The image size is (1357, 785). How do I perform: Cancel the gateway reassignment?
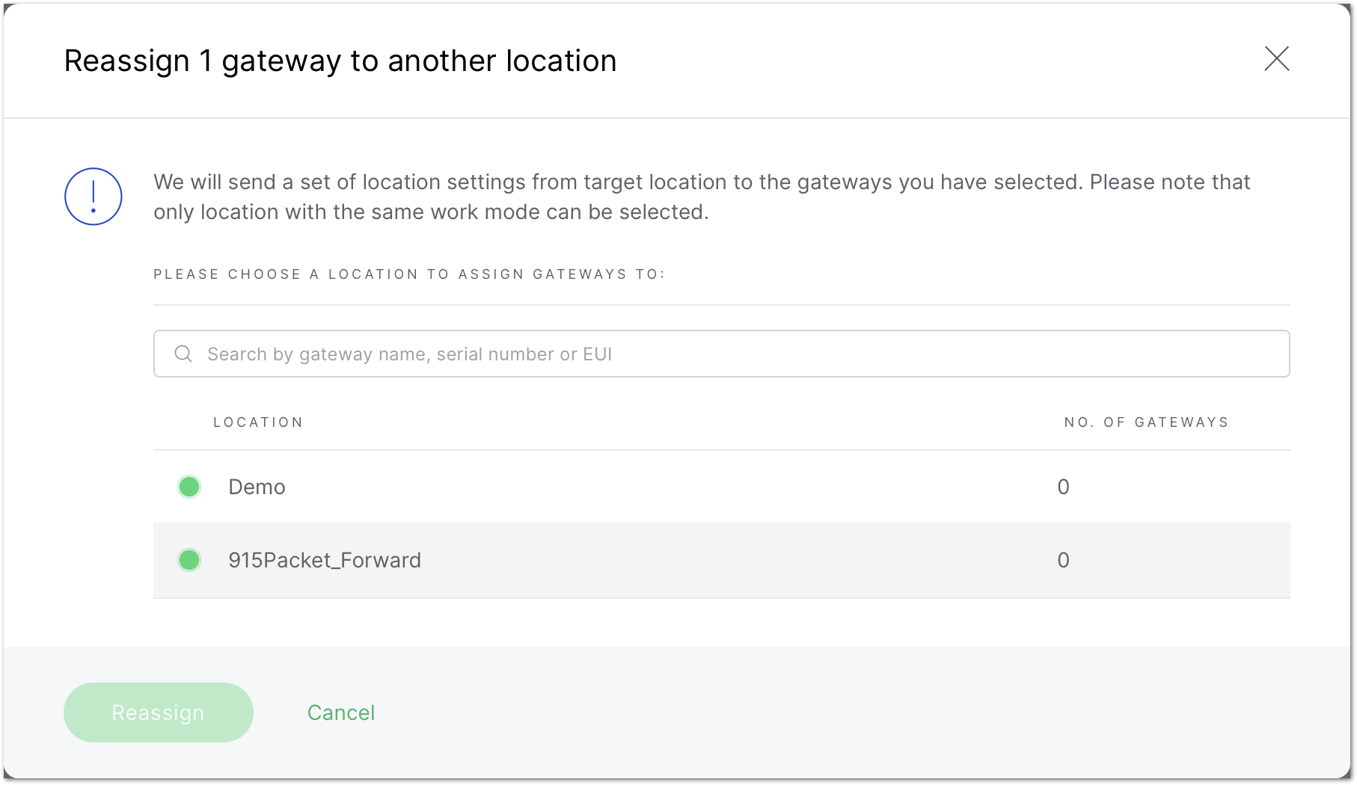340,712
